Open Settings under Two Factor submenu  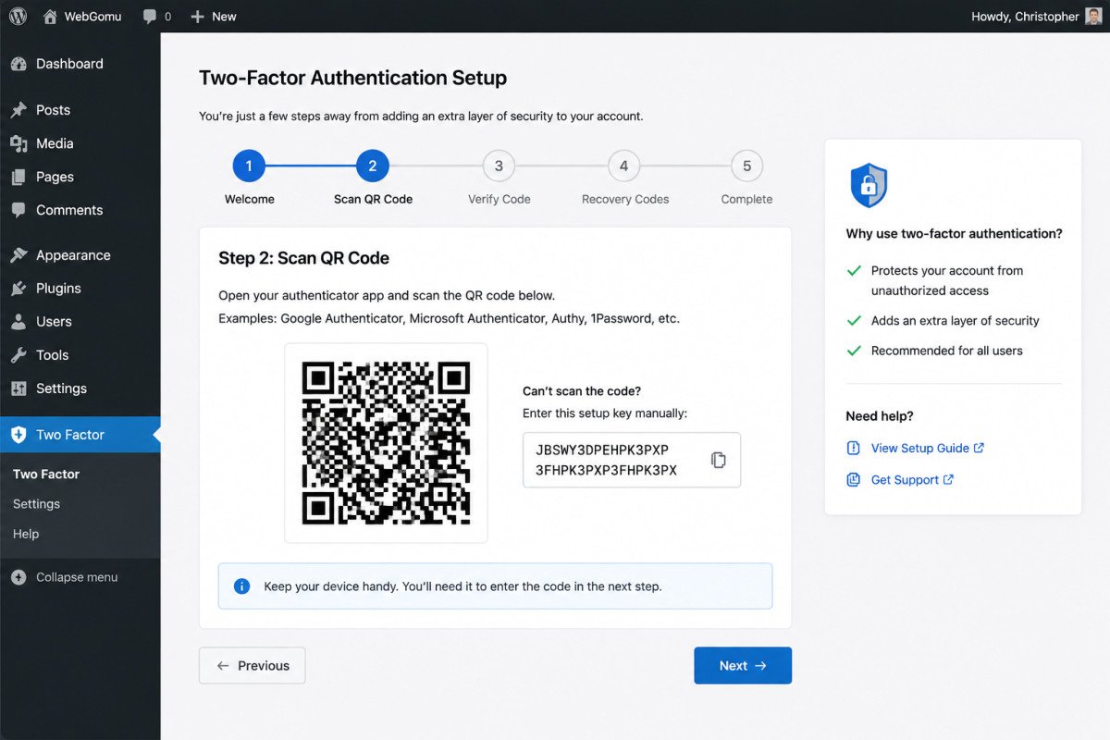tap(36, 504)
